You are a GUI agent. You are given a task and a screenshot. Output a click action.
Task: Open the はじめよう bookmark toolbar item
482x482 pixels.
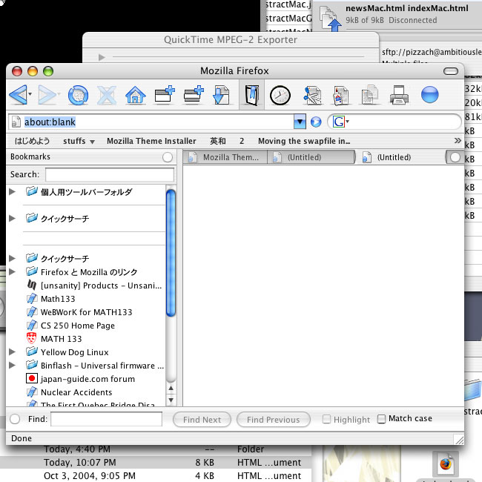coord(33,141)
